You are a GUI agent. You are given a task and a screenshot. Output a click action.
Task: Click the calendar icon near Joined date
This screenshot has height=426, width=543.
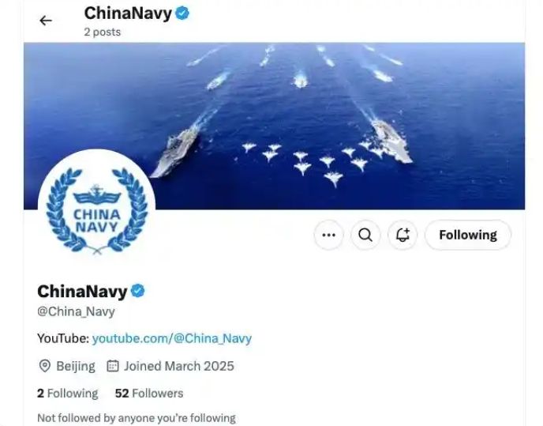point(113,366)
